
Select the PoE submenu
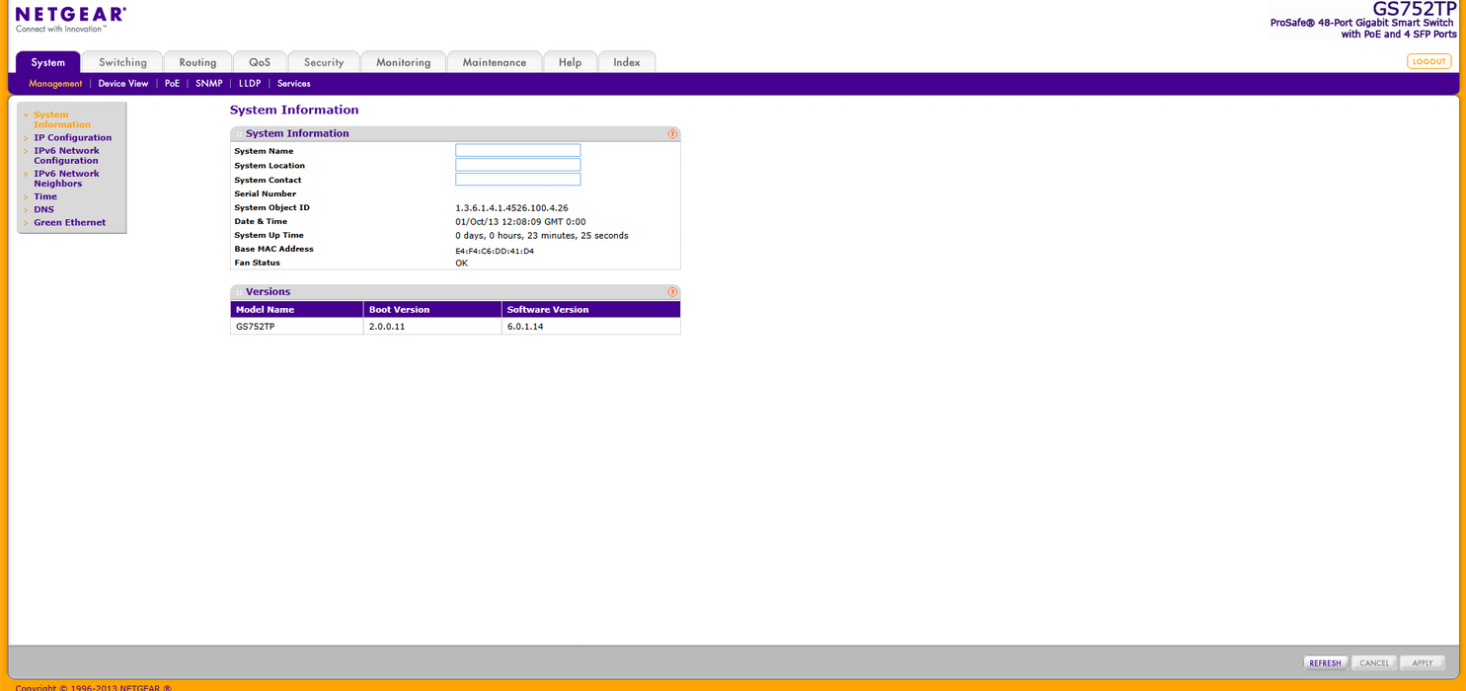[x=172, y=84]
